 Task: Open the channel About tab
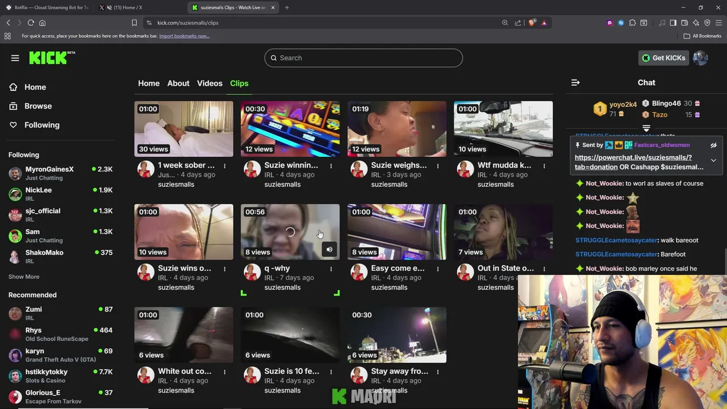coord(178,83)
